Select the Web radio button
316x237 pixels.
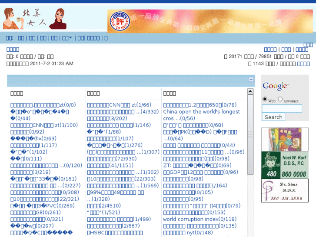[265, 99]
